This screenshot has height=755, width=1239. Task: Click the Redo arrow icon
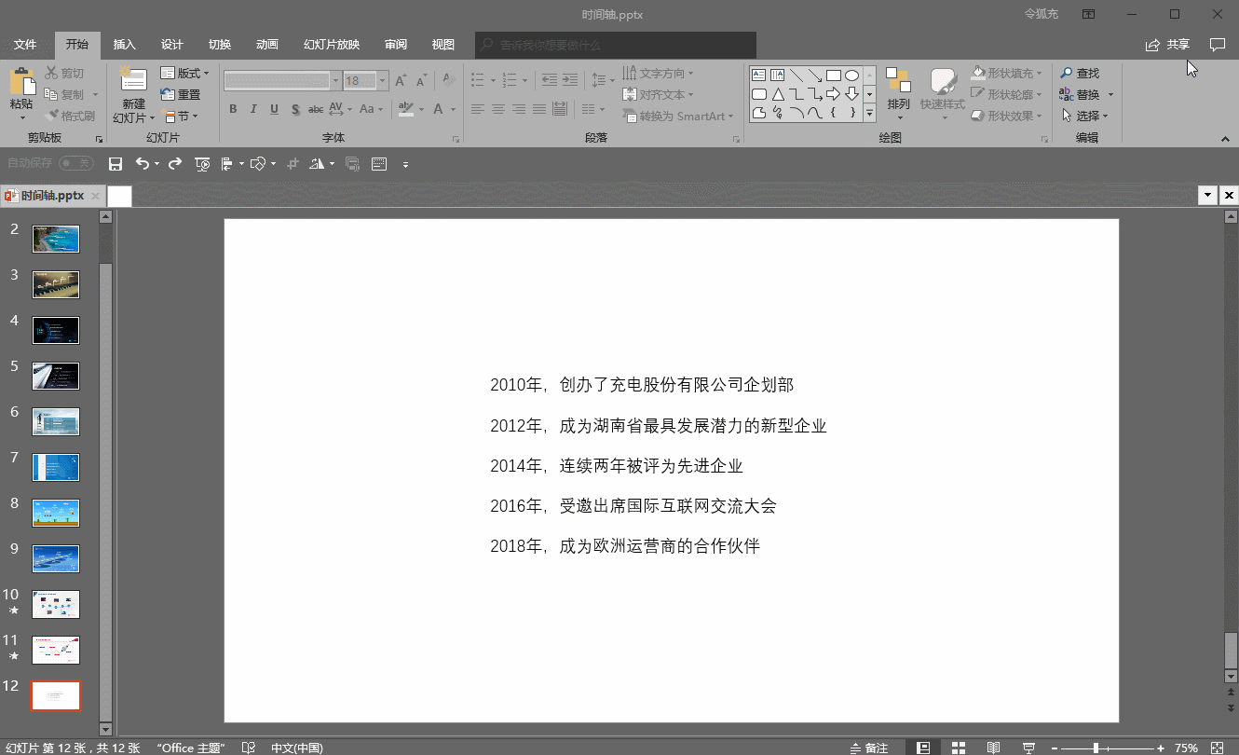(174, 164)
